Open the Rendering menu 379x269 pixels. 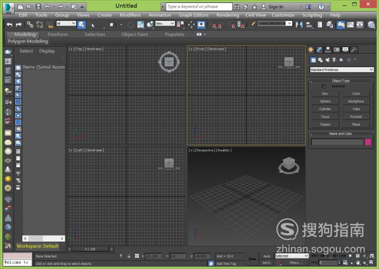(227, 15)
